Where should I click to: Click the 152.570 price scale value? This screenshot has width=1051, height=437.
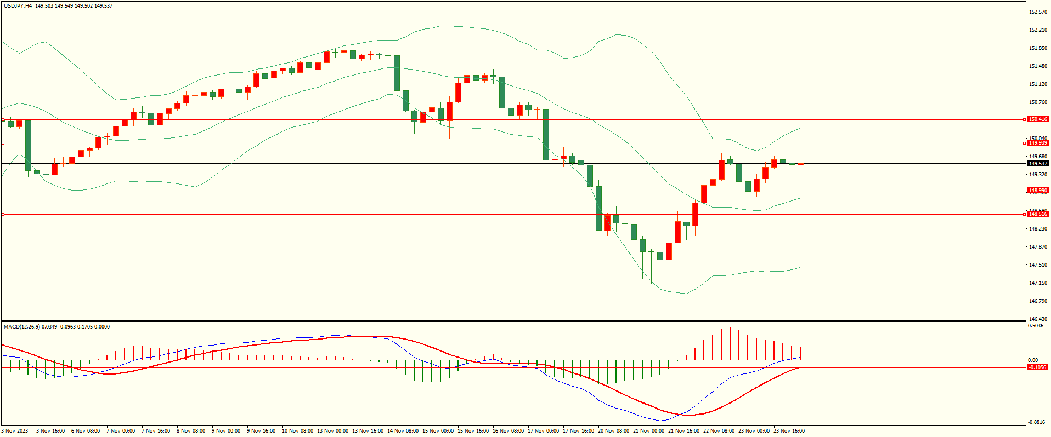(1038, 12)
